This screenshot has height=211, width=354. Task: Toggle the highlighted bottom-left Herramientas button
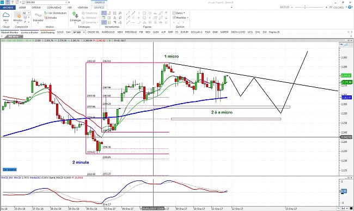pos(104,22)
